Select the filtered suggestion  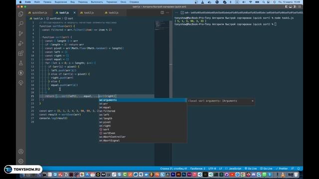[x=143, y=111]
